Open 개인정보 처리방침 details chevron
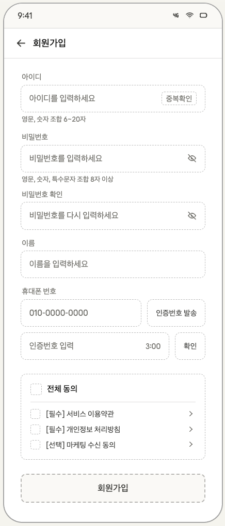 [191, 429]
